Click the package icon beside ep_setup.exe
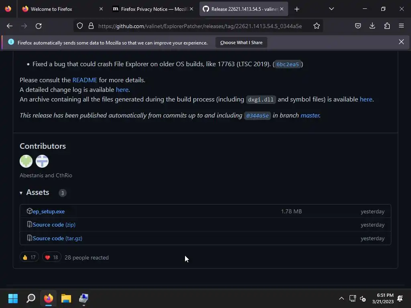 (x=29, y=211)
